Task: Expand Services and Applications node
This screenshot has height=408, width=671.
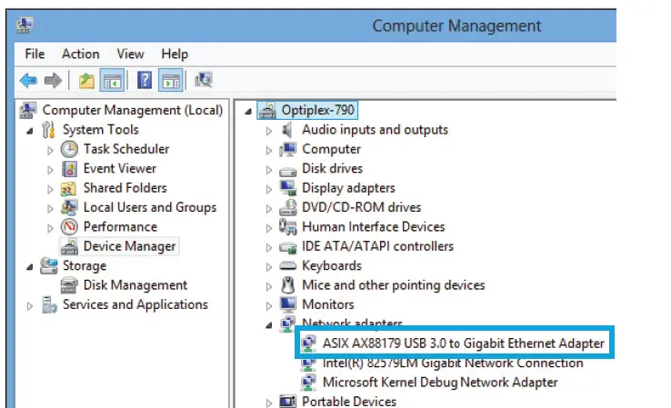Action: pos(29,306)
